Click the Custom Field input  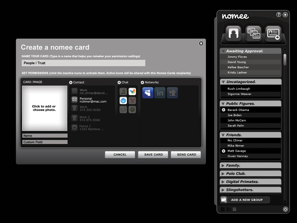coord(45,142)
